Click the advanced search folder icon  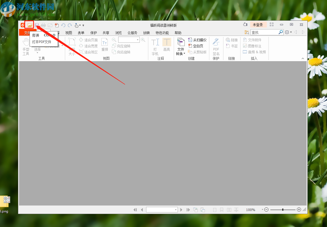(247, 32)
